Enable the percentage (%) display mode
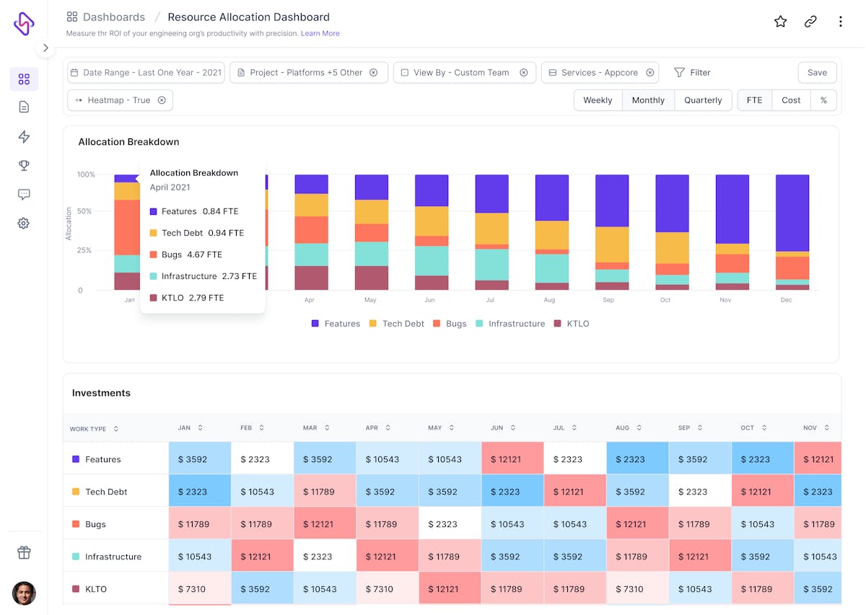The image size is (866, 615). (x=823, y=100)
